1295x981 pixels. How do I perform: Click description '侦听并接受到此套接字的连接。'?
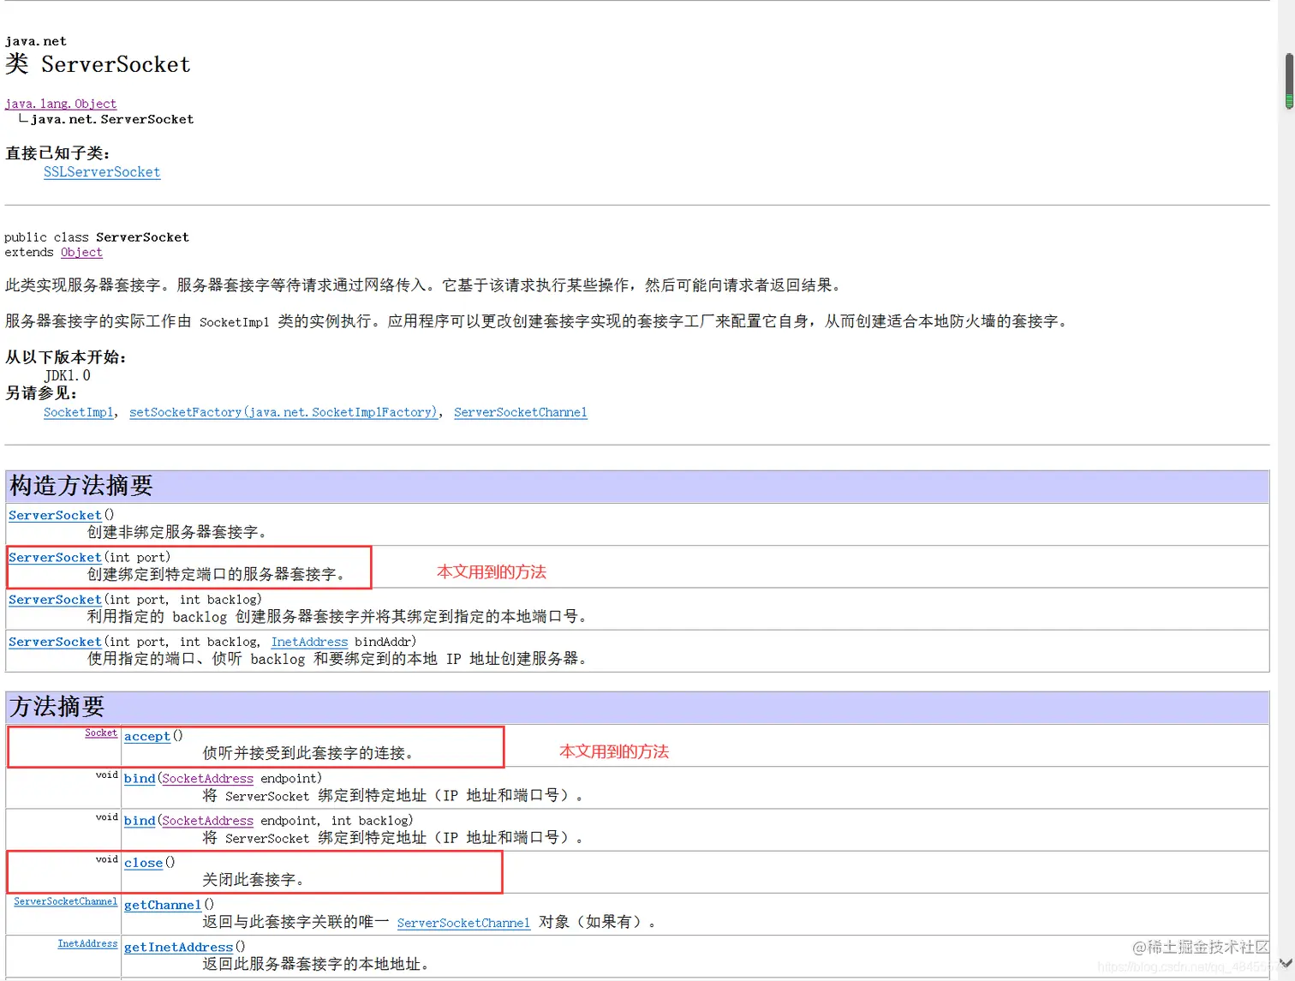coord(310,753)
